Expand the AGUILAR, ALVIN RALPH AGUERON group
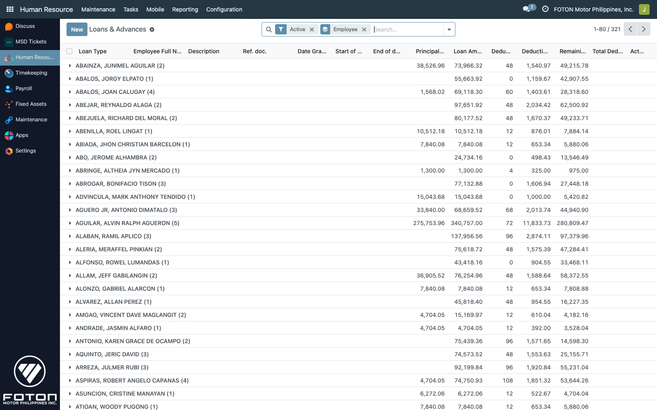This screenshot has width=657, height=410. click(70, 223)
